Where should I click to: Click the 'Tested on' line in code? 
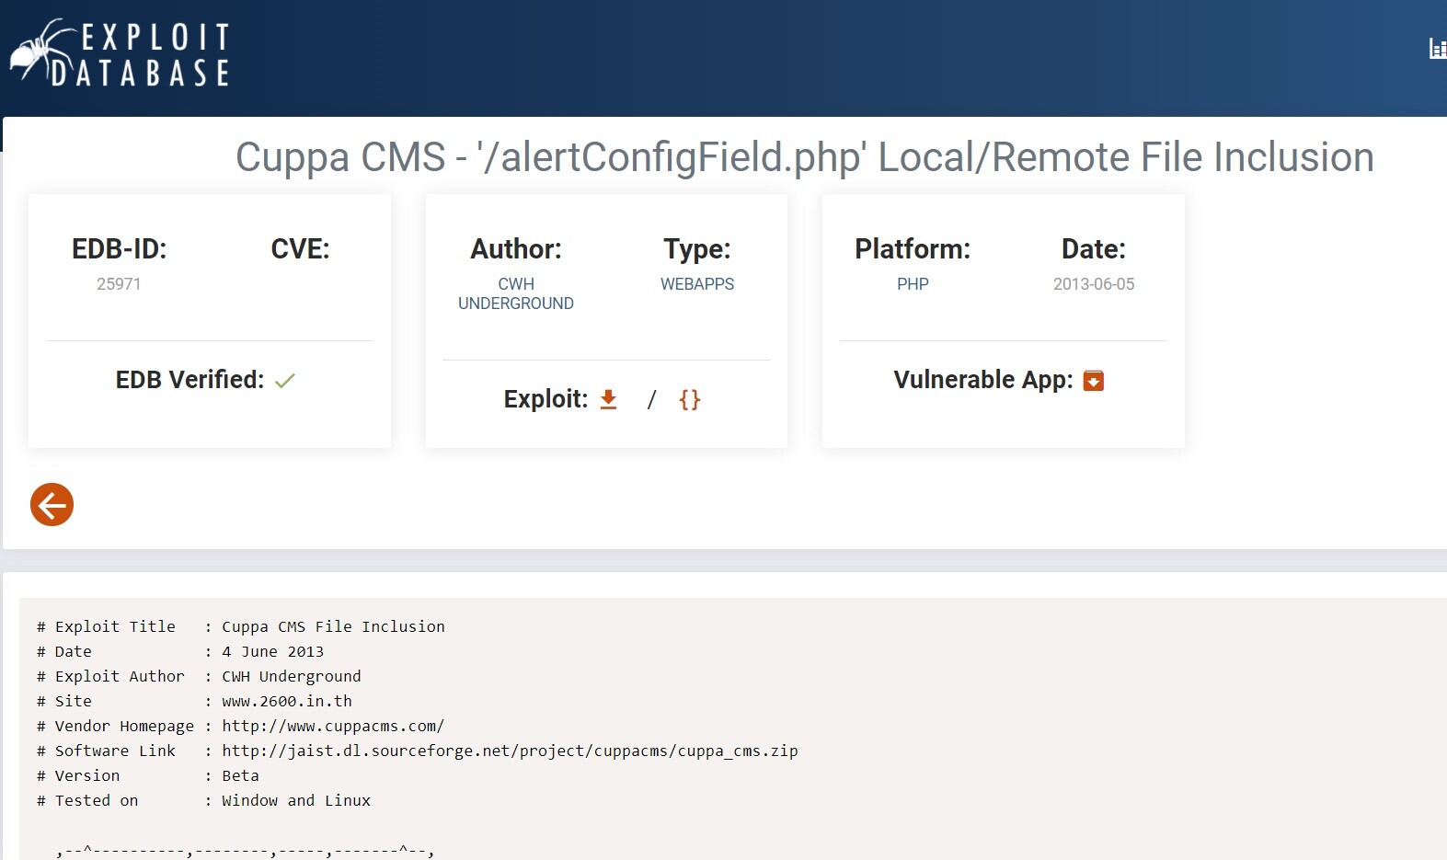[203, 800]
